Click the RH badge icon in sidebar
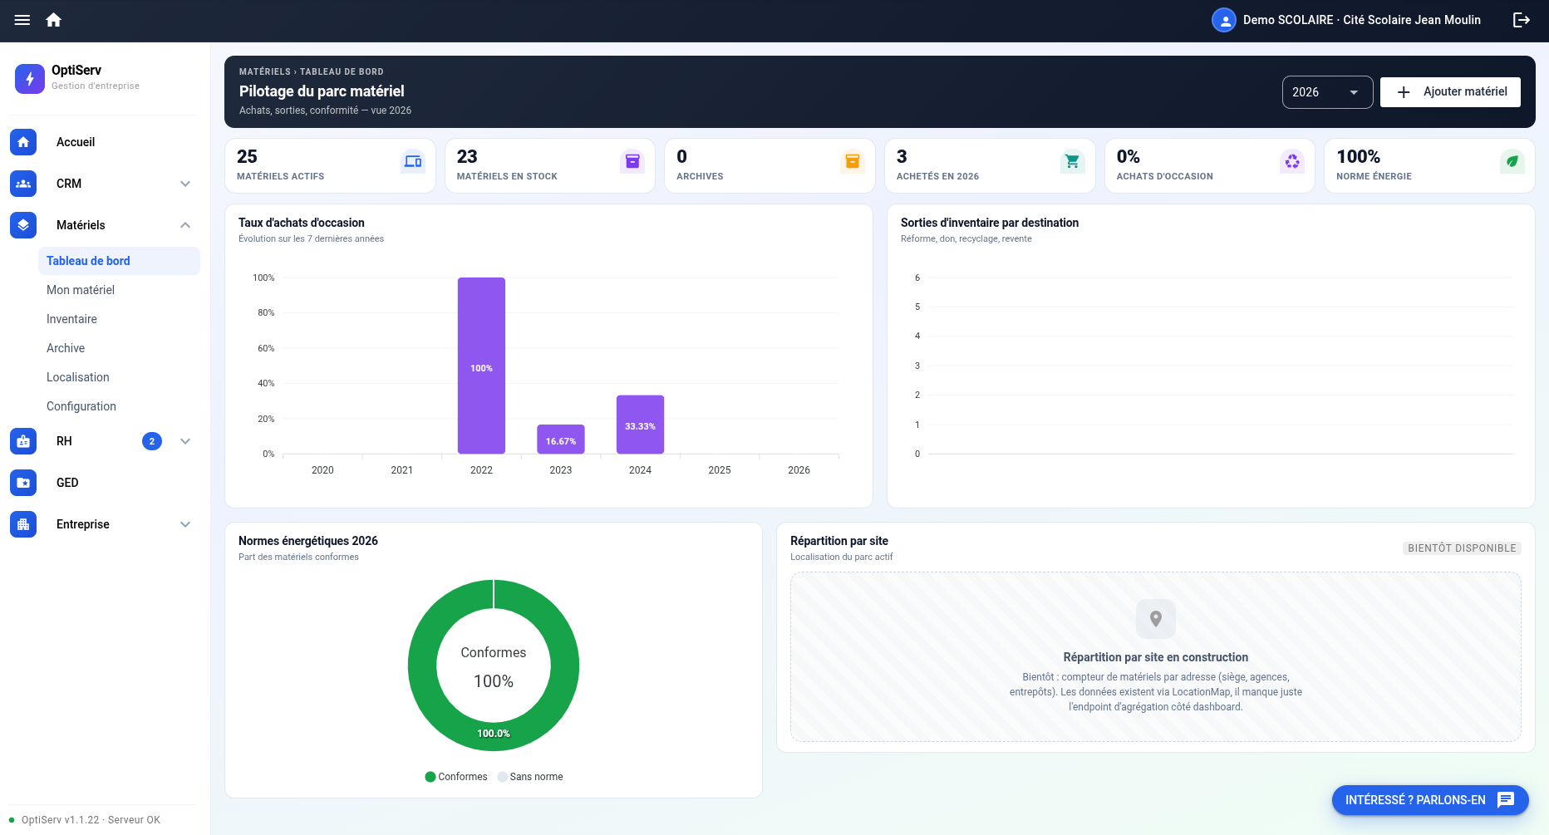1549x835 pixels. tap(23, 441)
